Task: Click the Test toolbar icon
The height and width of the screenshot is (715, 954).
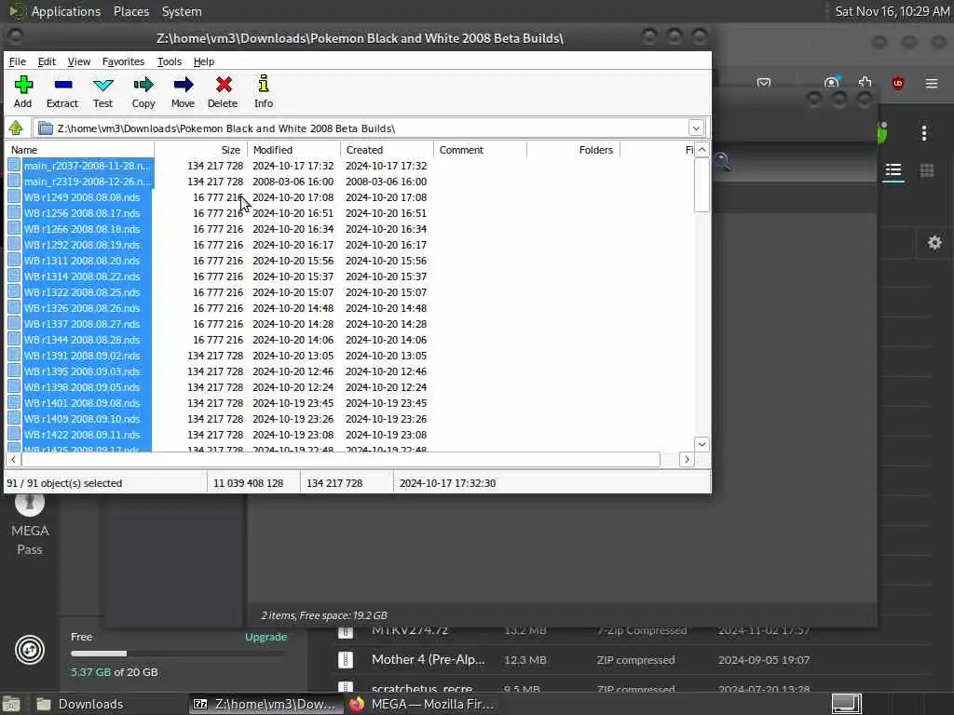Action: 102,91
